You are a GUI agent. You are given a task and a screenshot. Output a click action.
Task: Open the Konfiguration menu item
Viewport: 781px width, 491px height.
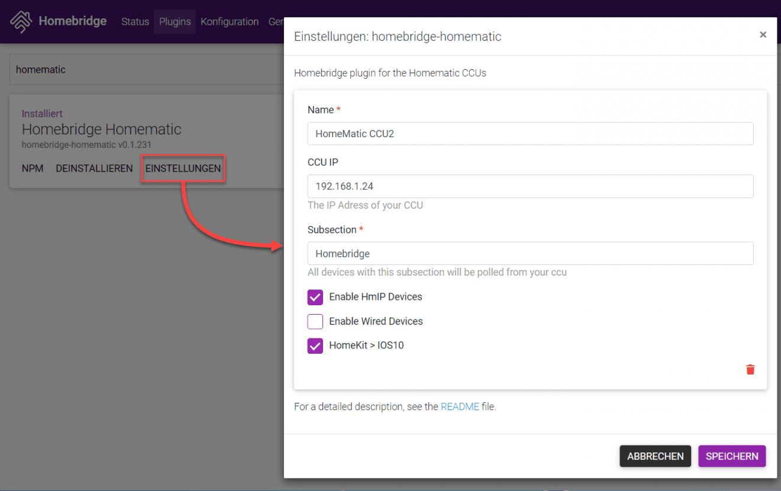pyautogui.click(x=230, y=22)
